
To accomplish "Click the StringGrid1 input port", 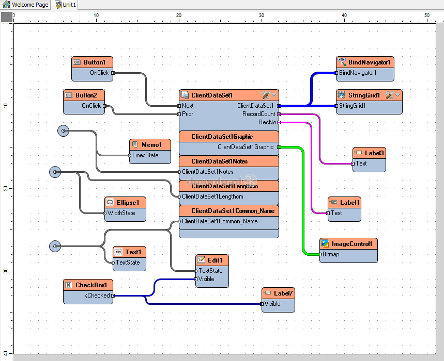I will [336, 106].
